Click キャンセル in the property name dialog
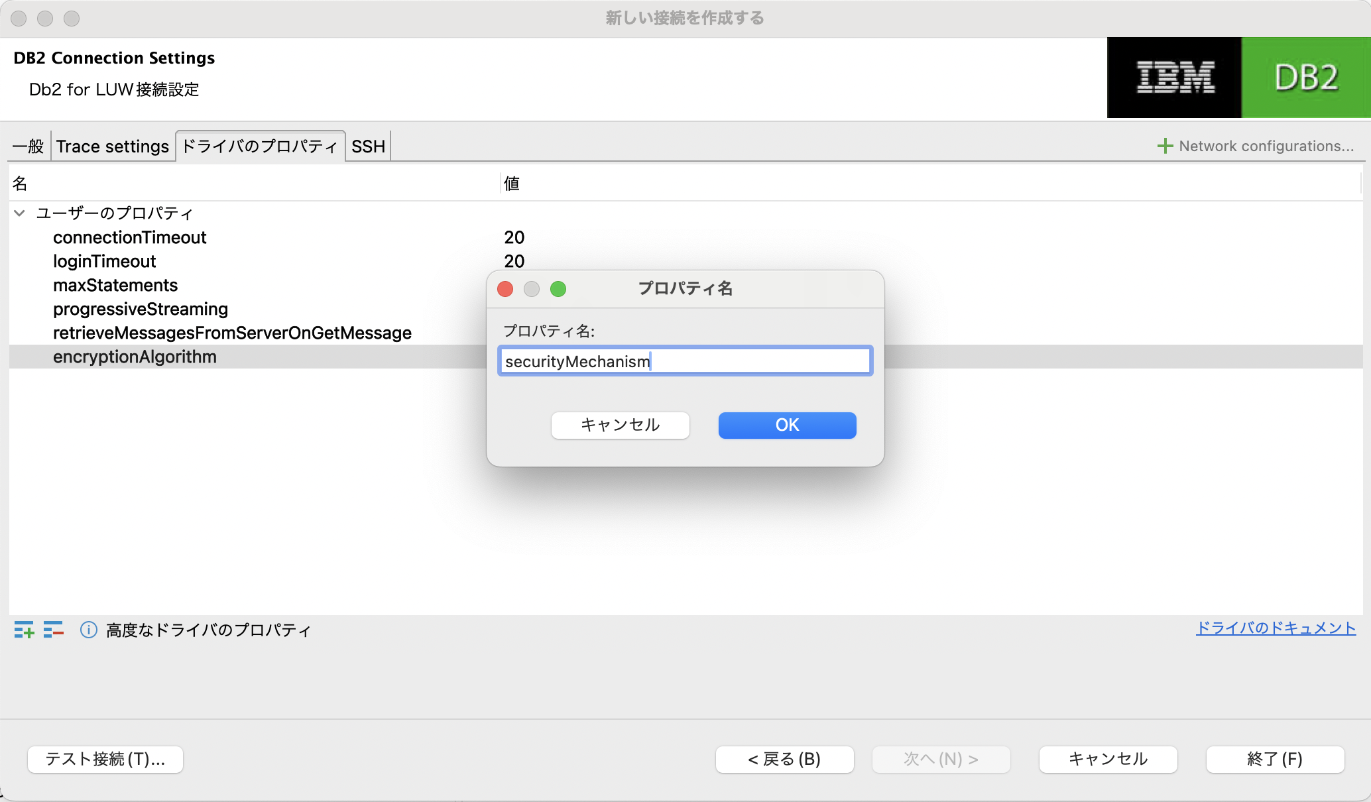The height and width of the screenshot is (802, 1371). (620, 426)
